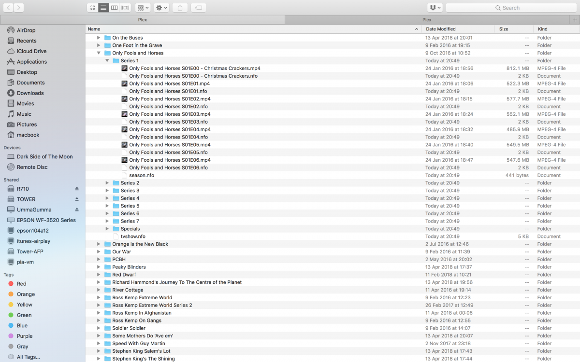Open AirDrop in the sidebar

(26, 30)
